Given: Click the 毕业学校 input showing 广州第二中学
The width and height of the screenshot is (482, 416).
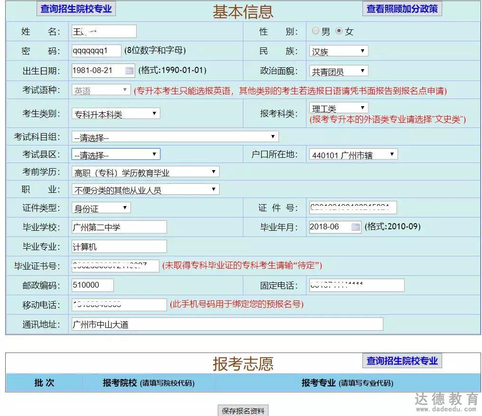Looking at the screenshot, I should (x=119, y=227).
